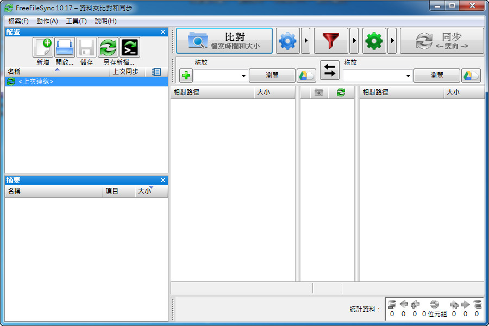
Task: Click the 儲存 save floppy icon
Action: [86, 47]
